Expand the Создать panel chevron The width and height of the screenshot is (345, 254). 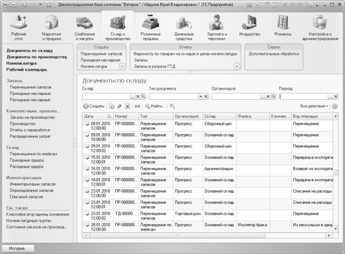(x=122, y=66)
